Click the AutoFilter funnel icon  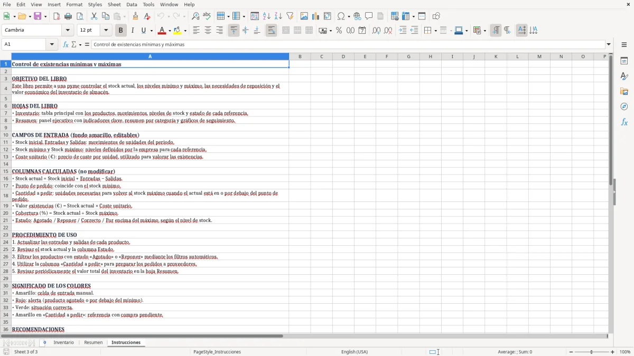290,16
